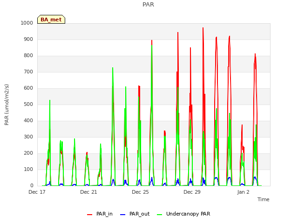Click the 200 y-axis tick label
The height and width of the screenshot is (223, 298).
pos(28,153)
